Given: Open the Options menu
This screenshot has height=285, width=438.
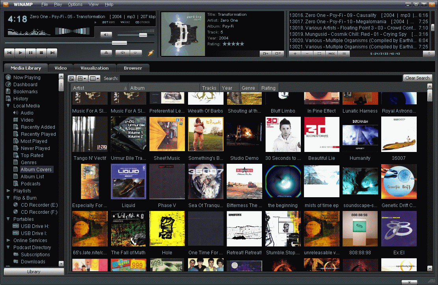Looking at the screenshot, I should click(x=75, y=4).
